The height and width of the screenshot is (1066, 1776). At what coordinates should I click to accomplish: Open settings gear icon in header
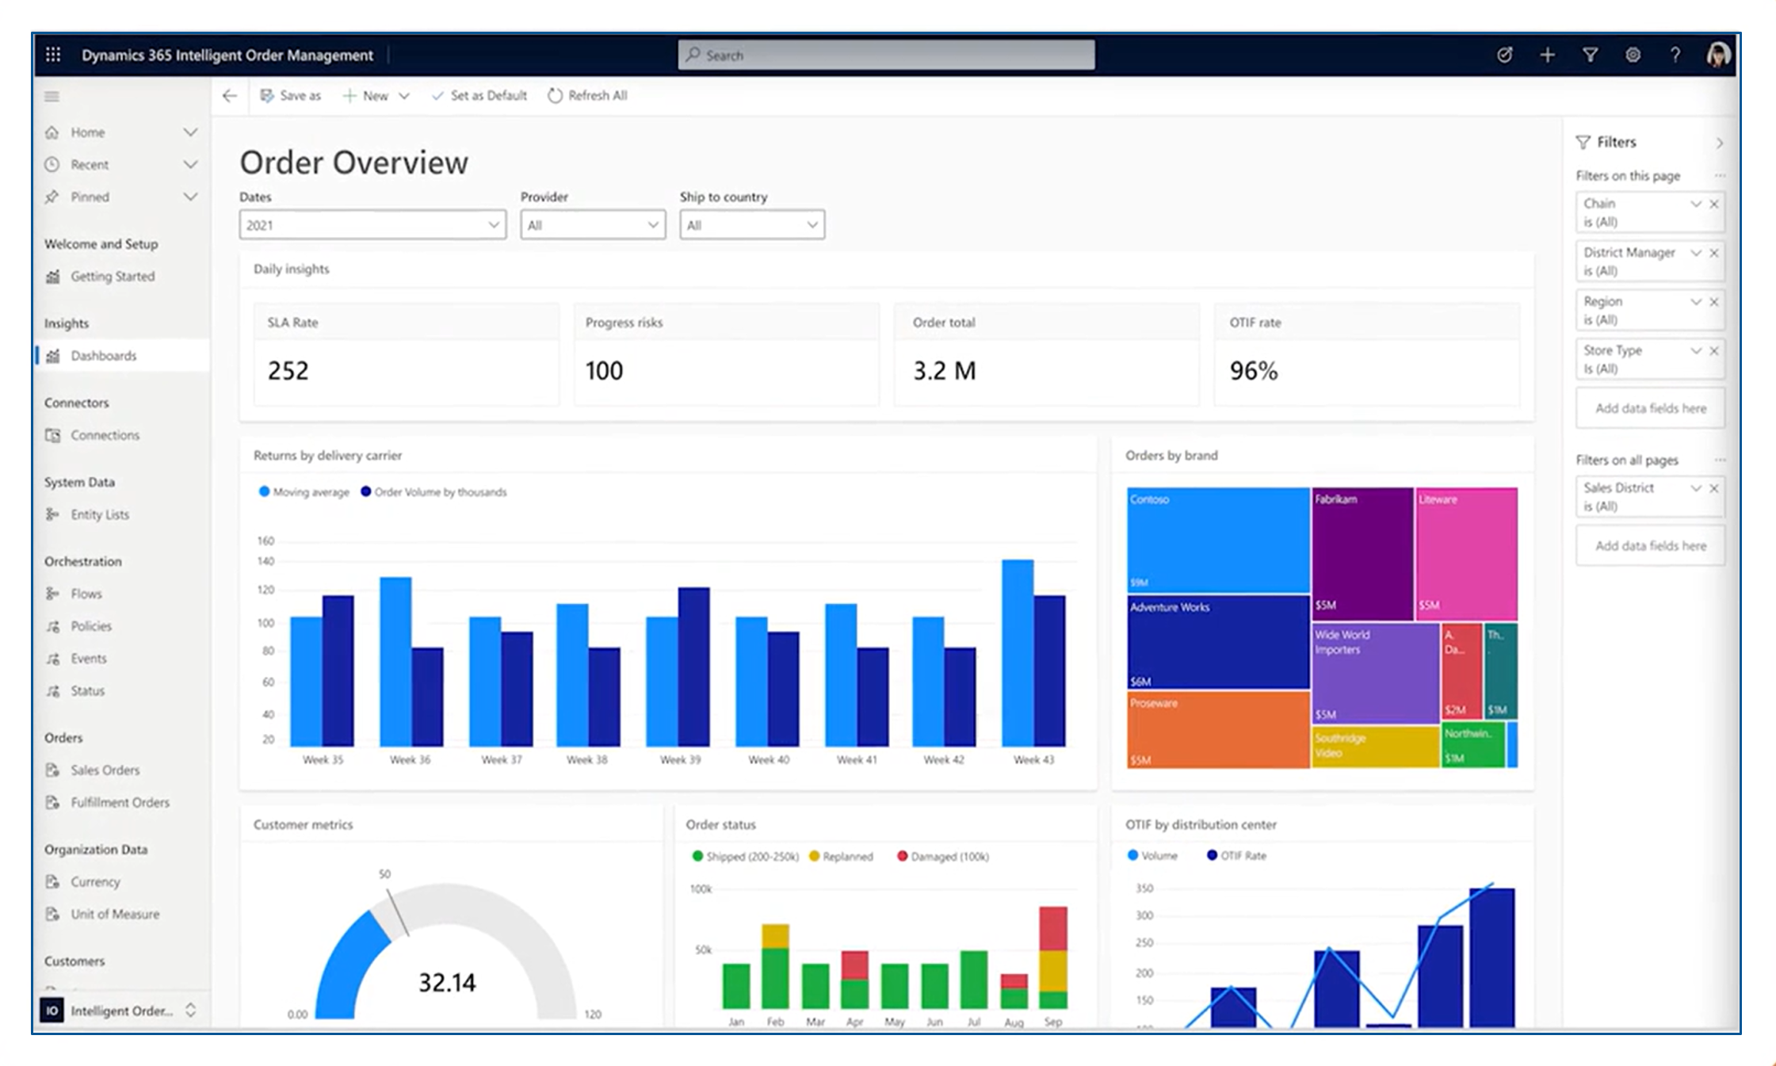pyautogui.click(x=1633, y=55)
